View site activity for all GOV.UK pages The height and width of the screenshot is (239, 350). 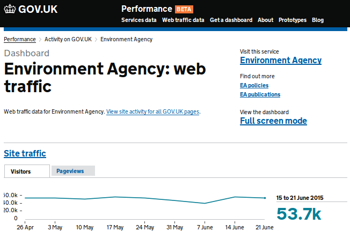pyautogui.click(x=152, y=111)
